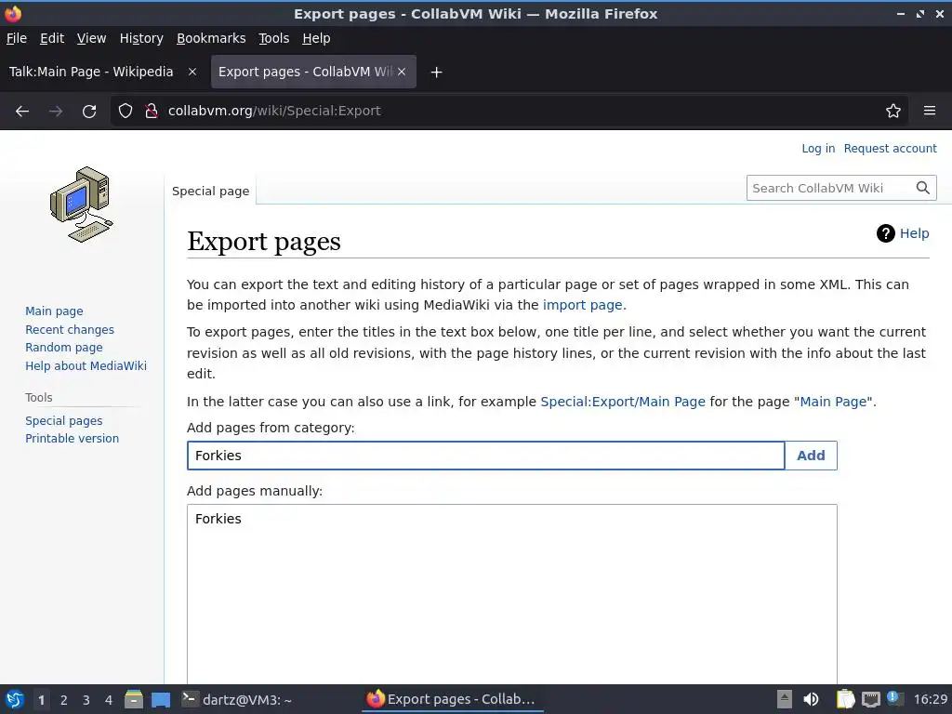Open the LXQt start menu icon

(x=15, y=699)
